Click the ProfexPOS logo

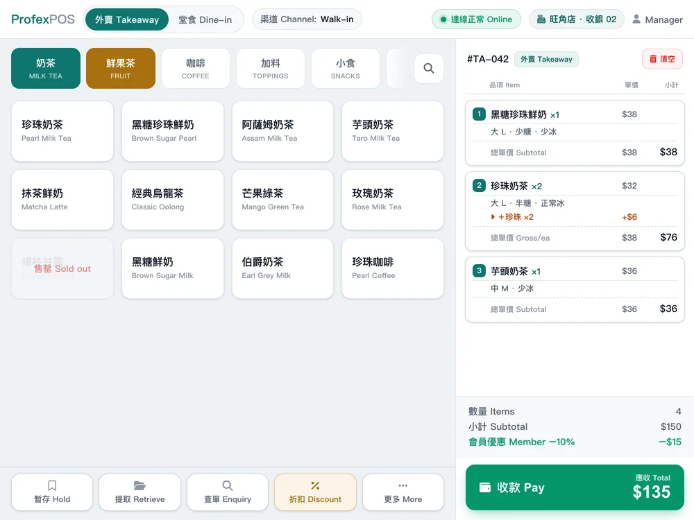pyautogui.click(x=43, y=19)
